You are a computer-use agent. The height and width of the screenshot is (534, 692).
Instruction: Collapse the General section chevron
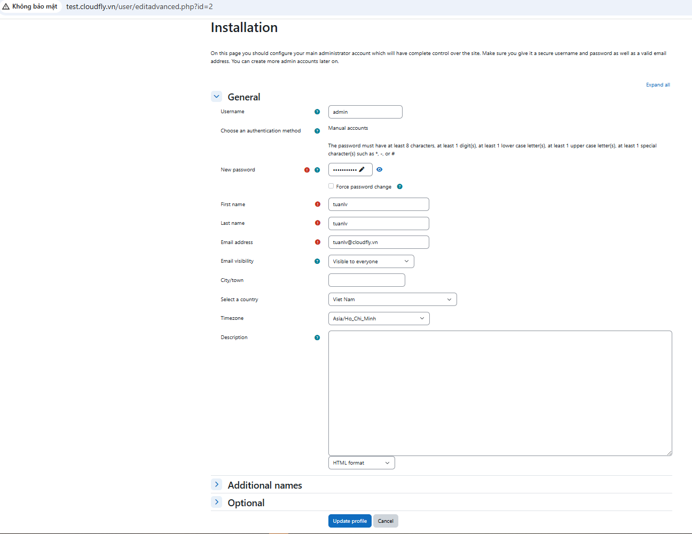(x=216, y=97)
